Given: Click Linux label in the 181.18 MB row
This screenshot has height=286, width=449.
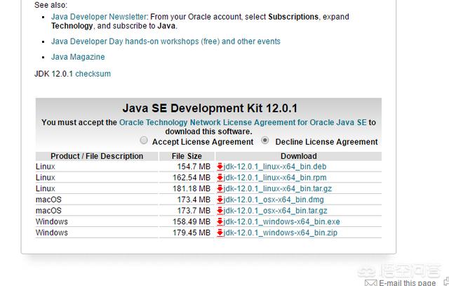Looking at the screenshot, I should [x=45, y=189].
